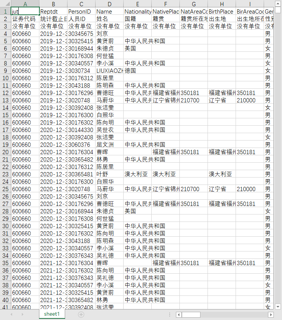282x320 pixels.
Task: Click name cell '林勇' in row 40
Action: 109,300
